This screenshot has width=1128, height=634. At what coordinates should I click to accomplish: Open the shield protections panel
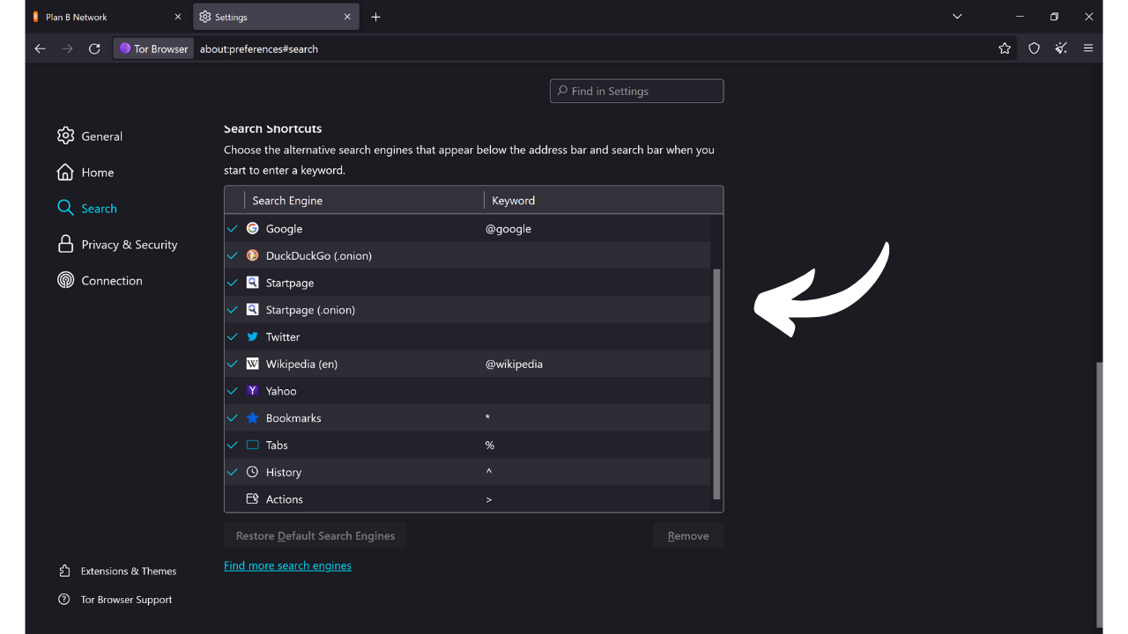pos(1034,48)
